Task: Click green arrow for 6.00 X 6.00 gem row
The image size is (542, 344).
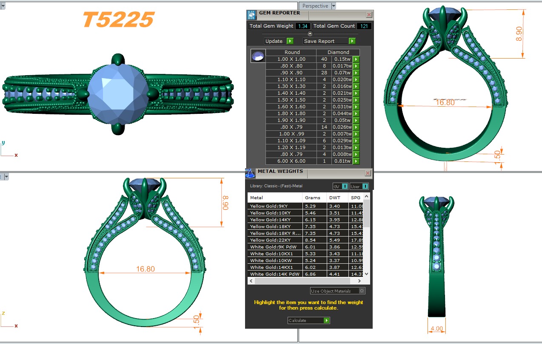Action: [356, 161]
